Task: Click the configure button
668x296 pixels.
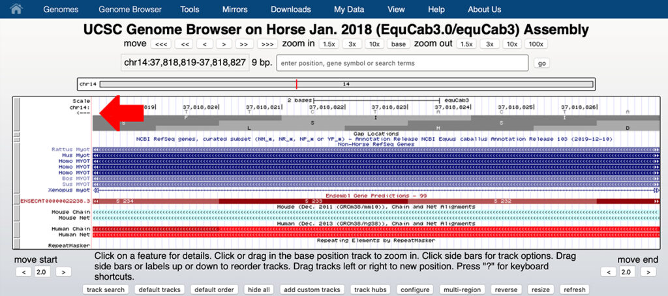Action: pyautogui.click(x=414, y=289)
